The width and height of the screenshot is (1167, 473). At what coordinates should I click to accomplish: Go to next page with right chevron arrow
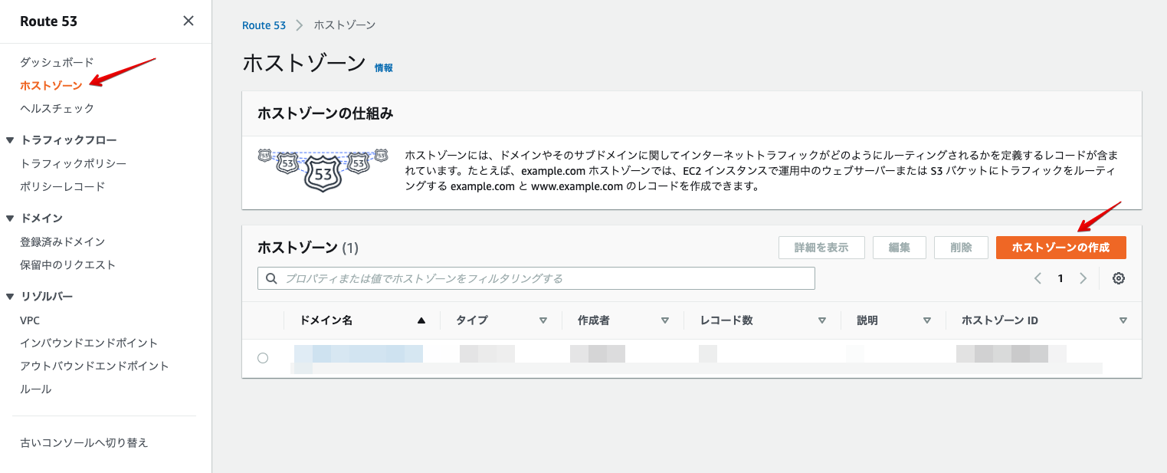(x=1083, y=278)
